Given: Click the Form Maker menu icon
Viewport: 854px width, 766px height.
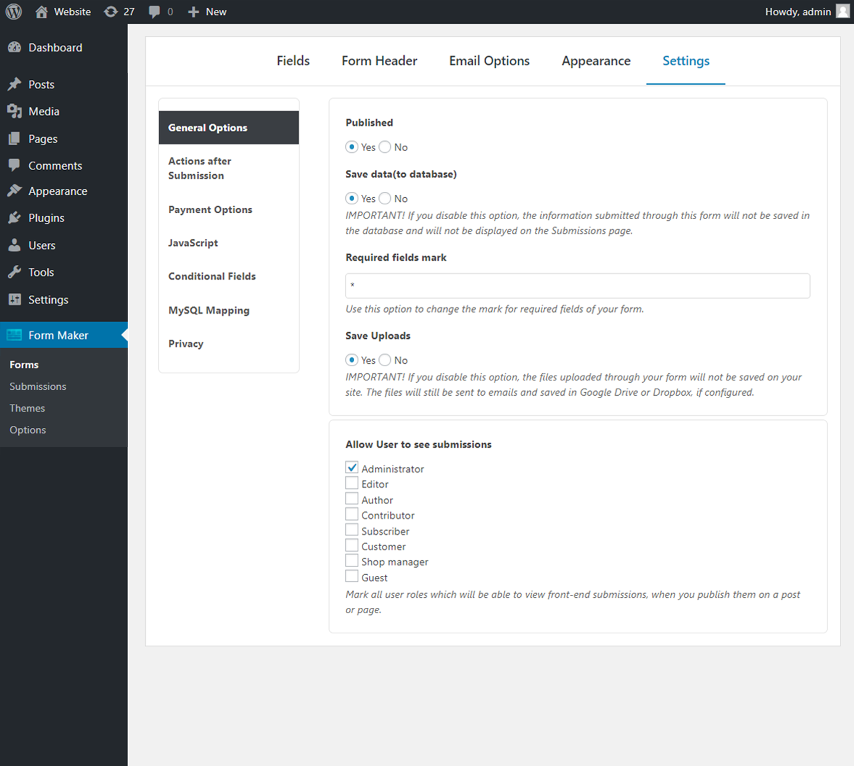Looking at the screenshot, I should click(15, 335).
